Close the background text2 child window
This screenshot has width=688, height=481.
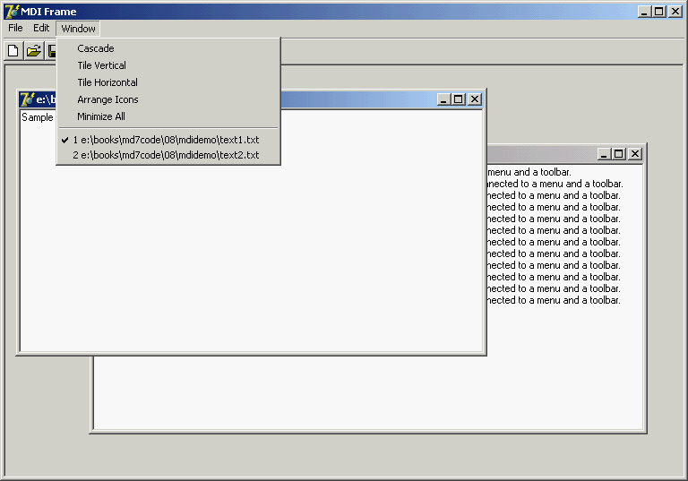pos(635,154)
